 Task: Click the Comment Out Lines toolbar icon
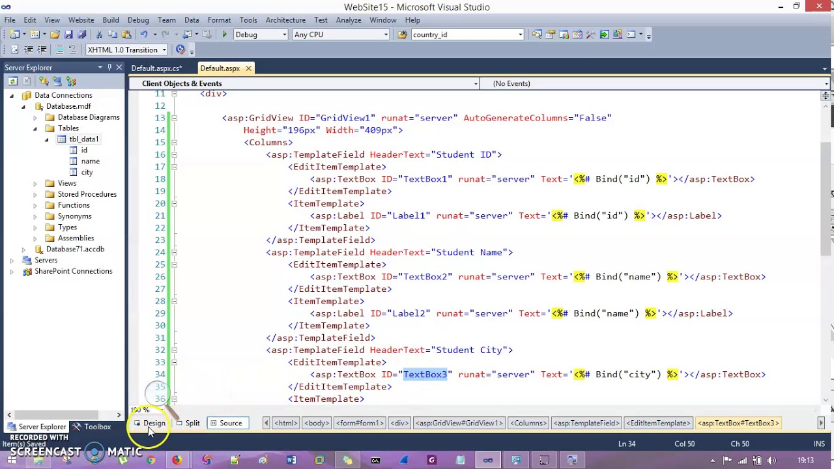[x=59, y=50]
